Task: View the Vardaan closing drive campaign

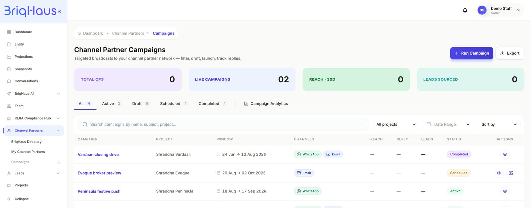Action: 505,154
